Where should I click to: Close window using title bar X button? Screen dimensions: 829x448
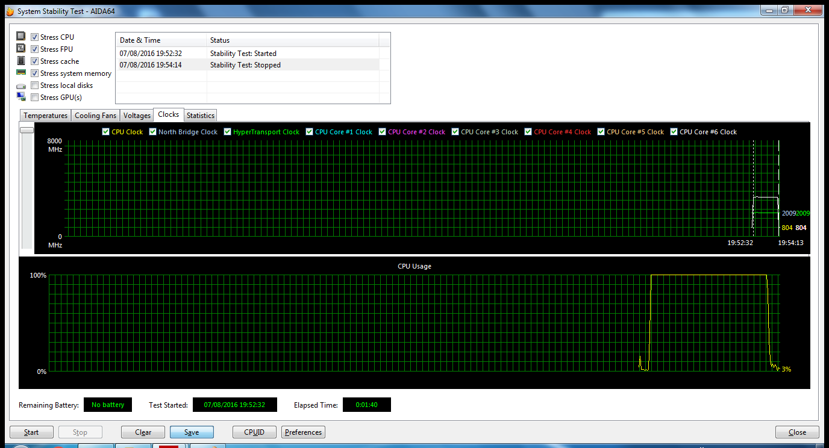(x=807, y=10)
